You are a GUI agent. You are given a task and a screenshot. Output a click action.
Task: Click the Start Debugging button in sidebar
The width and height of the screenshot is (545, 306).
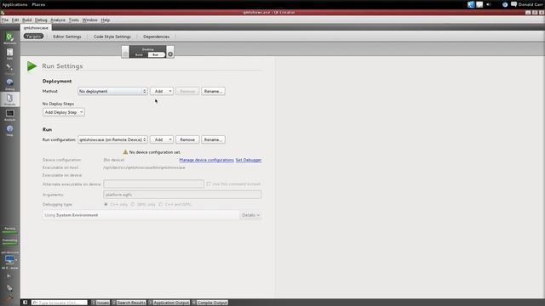click(x=9, y=287)
